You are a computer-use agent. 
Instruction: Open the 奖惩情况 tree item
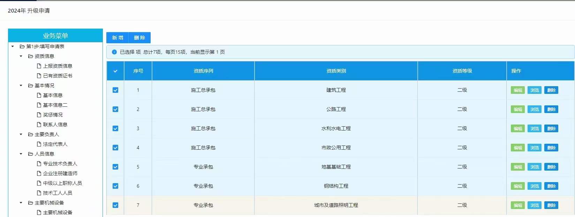(50, 115)
